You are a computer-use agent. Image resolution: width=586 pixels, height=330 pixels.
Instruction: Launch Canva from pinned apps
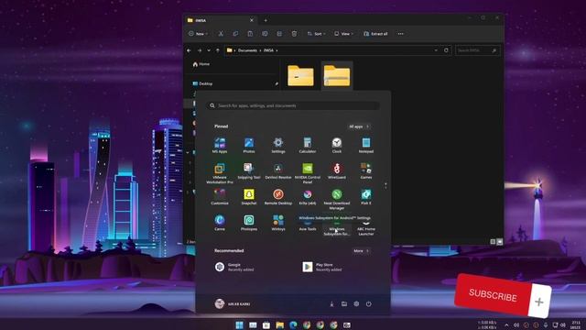(x=220, y=223)
